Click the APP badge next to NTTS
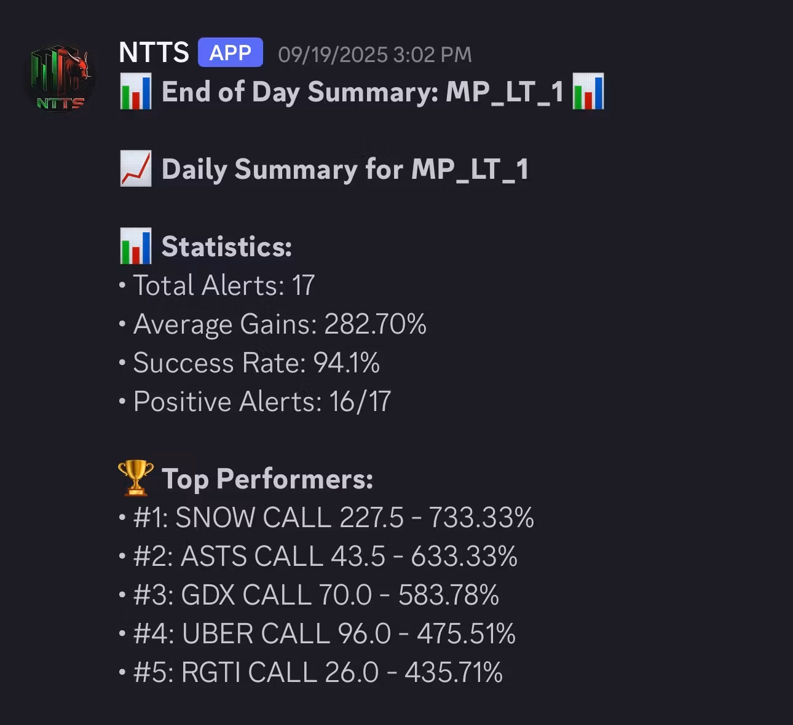 [230, 53]
